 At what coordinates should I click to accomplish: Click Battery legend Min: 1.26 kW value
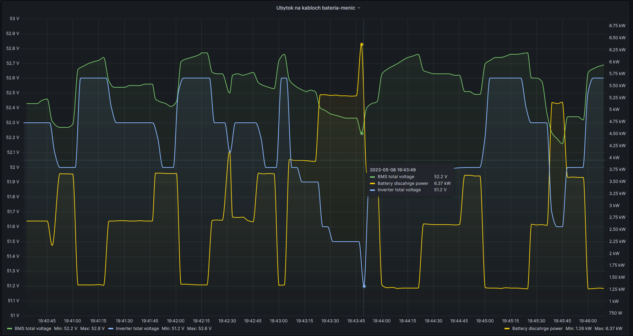point(579,329)
